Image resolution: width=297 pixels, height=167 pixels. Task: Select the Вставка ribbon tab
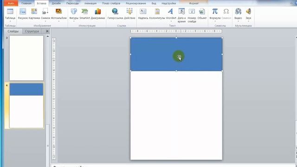pos(41,3)
